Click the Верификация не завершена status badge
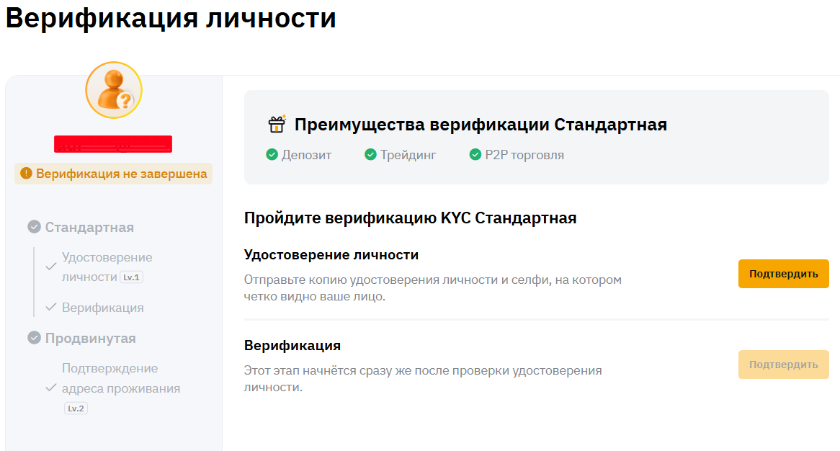The height and width of the screenshot is (451, 840). pos(114,174)
